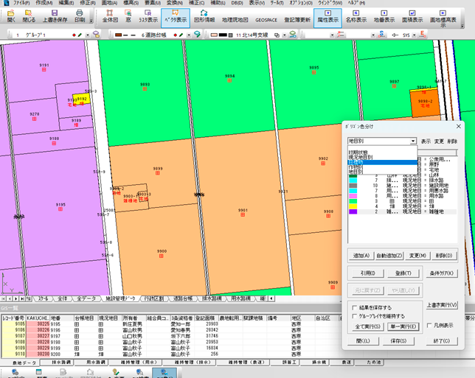
Task: Toggle ベクタ表示 vector display icon
Action: click(x=175, y=15)
